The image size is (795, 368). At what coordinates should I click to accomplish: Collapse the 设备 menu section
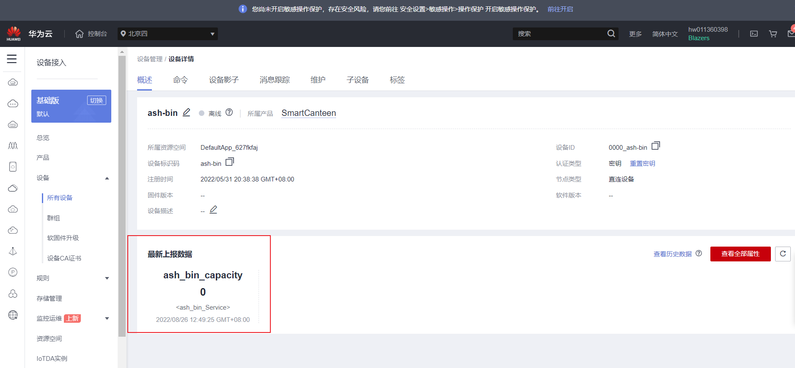107,178
